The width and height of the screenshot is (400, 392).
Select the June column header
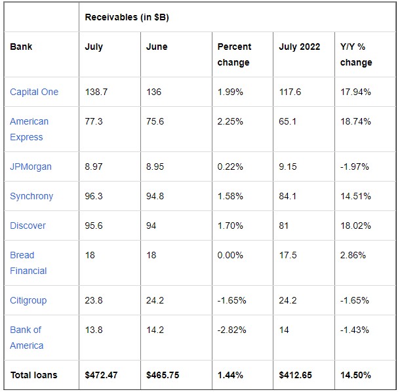pyautogui.click(x=157, y=47)
